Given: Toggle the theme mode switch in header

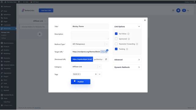Looking at the screenshot, I should (184, 10).
